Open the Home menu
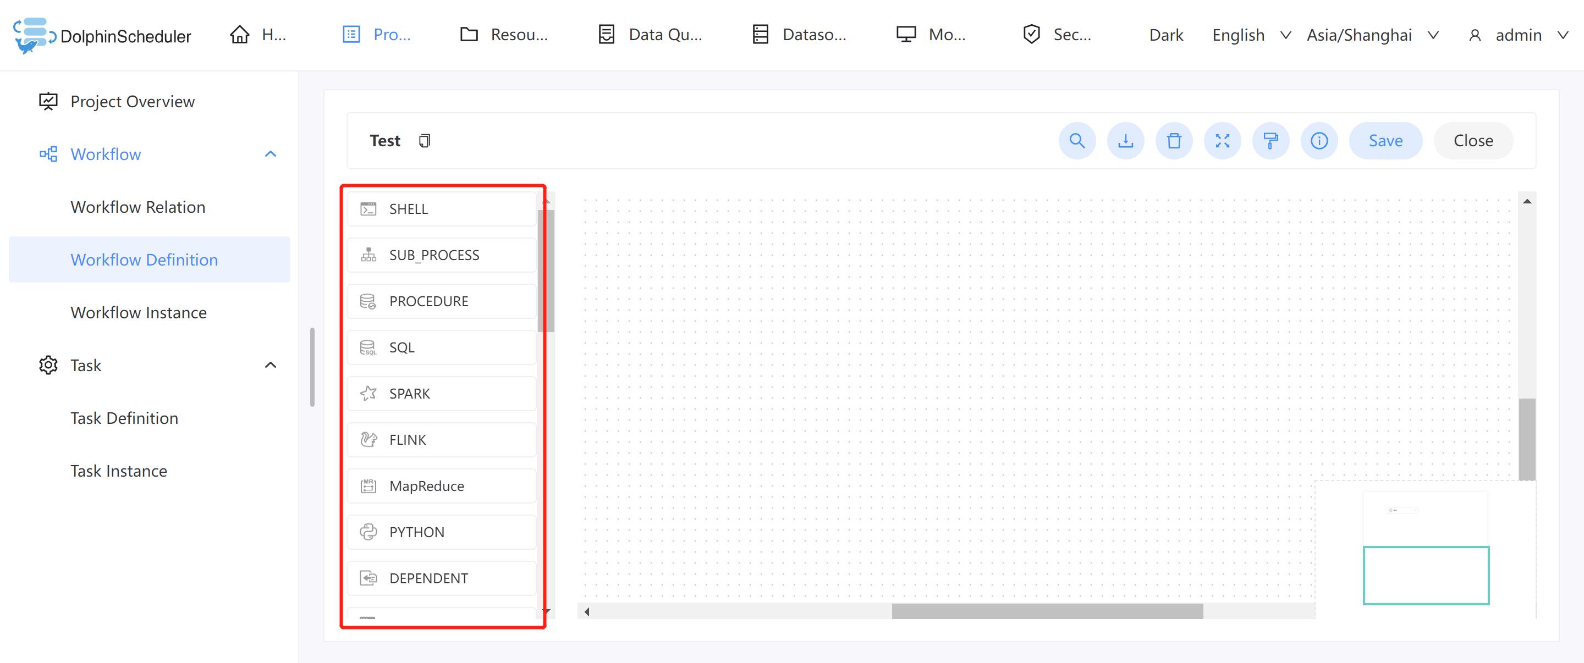 click(257, 35)
